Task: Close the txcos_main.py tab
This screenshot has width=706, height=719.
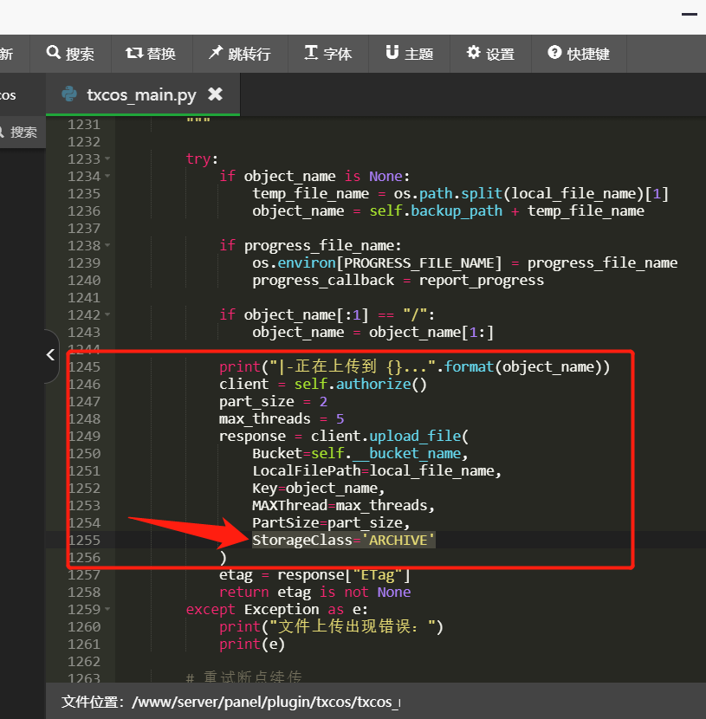Action: (x=216, y=94)
